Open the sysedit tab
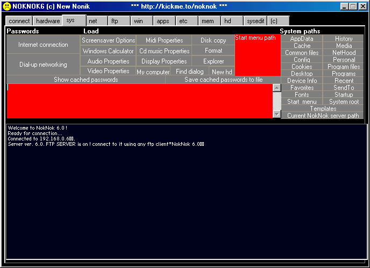Image resolution: width=370 pixels, height=268 pixels. (x=254, y=21)
